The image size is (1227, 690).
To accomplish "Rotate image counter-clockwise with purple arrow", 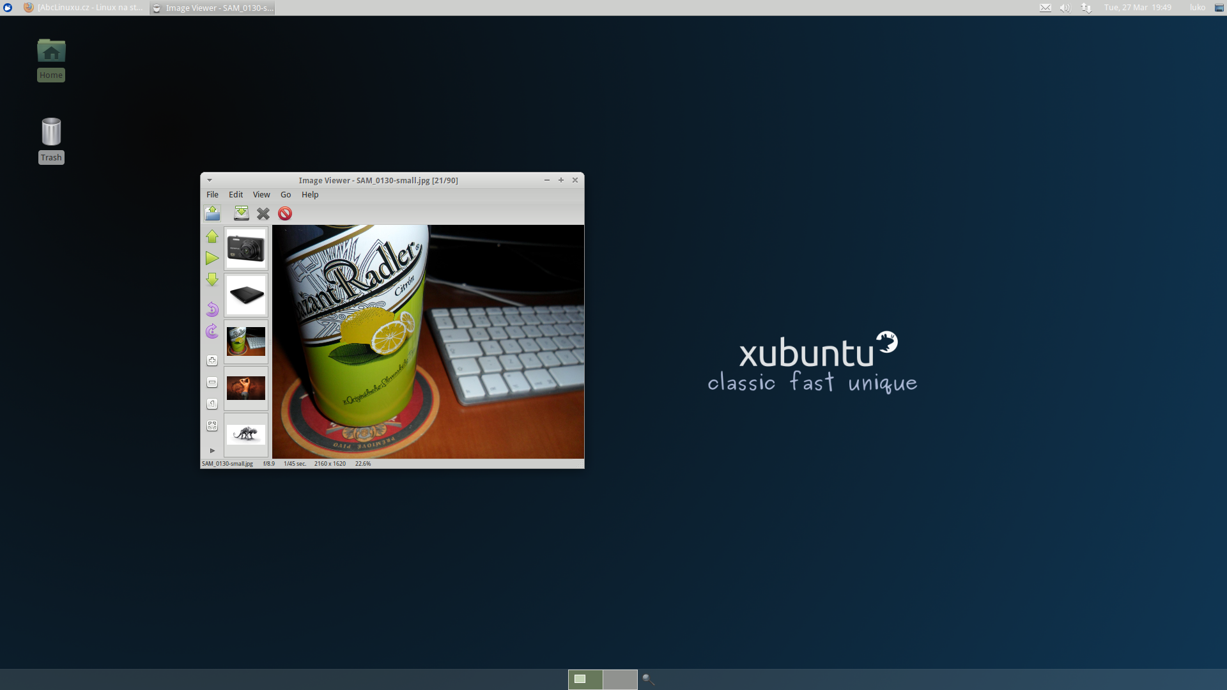I will click(x=212, y=309).
